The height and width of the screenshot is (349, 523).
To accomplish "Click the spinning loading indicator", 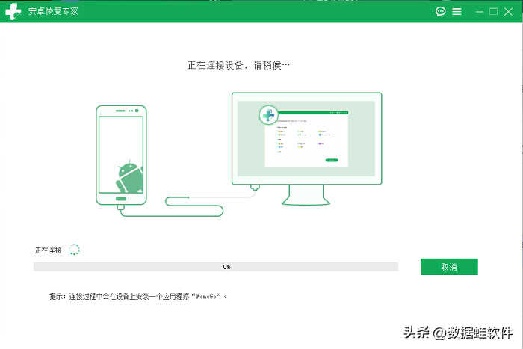I will [x=74, y=250].
